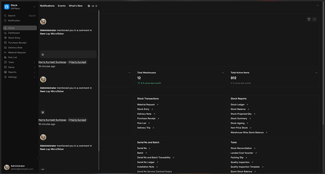Click the filter funnel icon

[309, 19]
